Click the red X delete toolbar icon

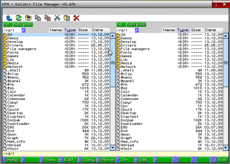pos(76,18)
